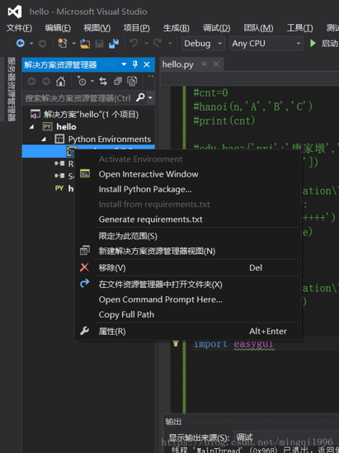Toggle the pin on hello.py tab
339x453 pixels.
point(204,64)
